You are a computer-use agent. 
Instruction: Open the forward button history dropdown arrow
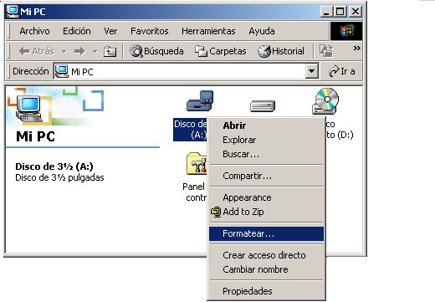pyautogui.click(x=95, y=52)
